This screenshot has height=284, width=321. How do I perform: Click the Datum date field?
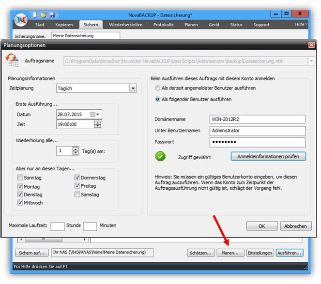(x=79, y=114)
